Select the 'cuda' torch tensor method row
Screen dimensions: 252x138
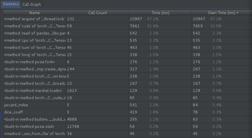[35, 26]
